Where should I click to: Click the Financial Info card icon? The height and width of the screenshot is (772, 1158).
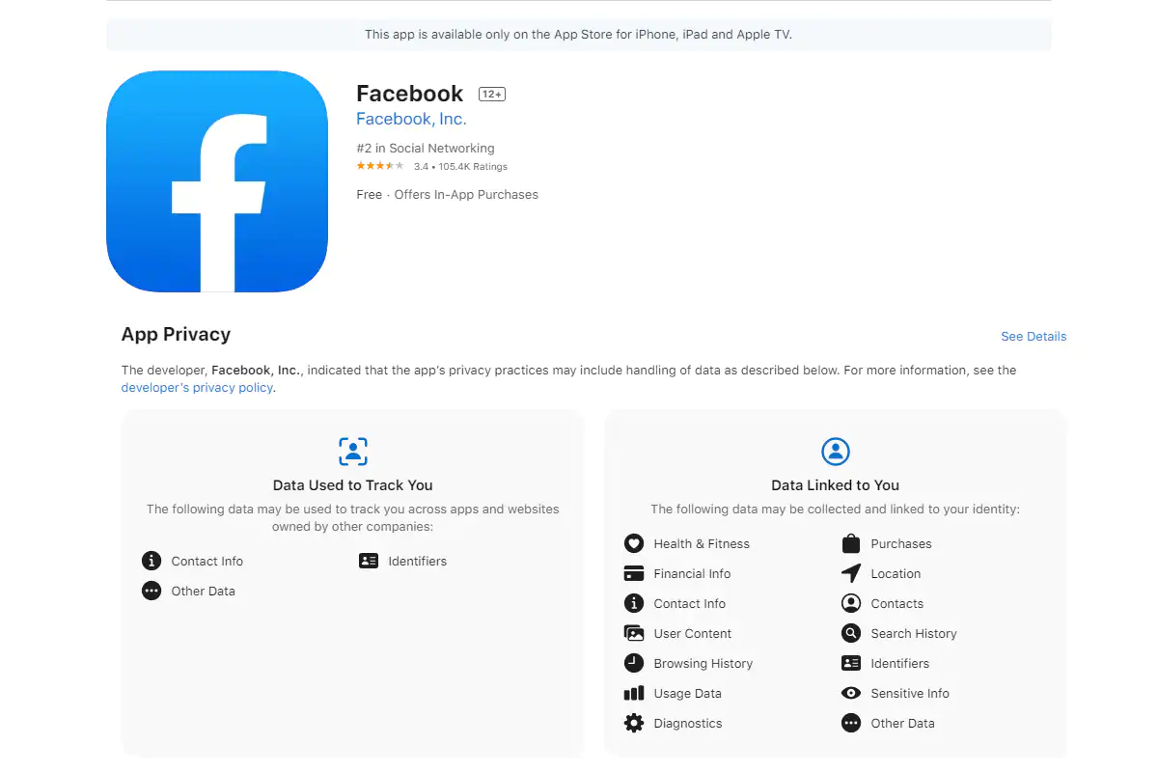point(634,573)
